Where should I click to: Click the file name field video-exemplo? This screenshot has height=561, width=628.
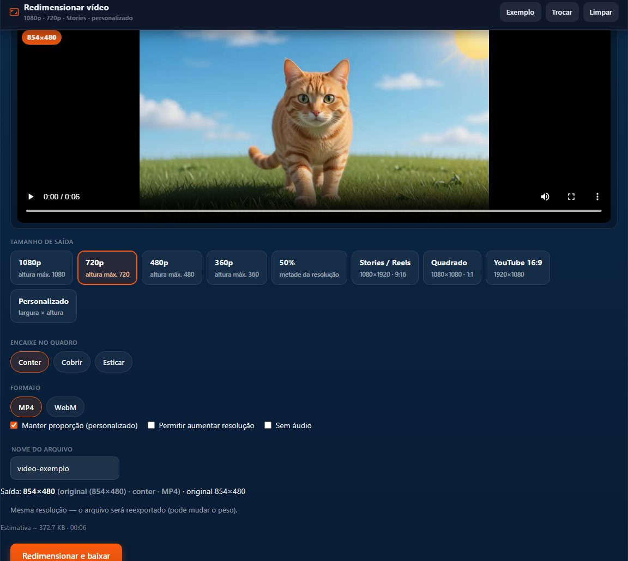(65, 468)
